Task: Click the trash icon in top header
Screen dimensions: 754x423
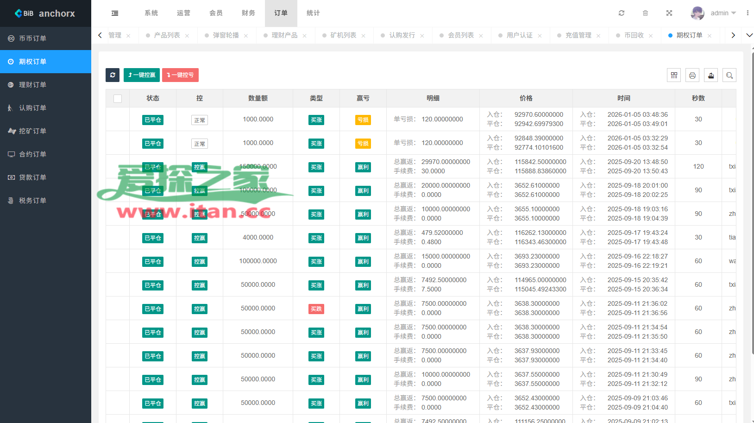Action: coord(645,13)
